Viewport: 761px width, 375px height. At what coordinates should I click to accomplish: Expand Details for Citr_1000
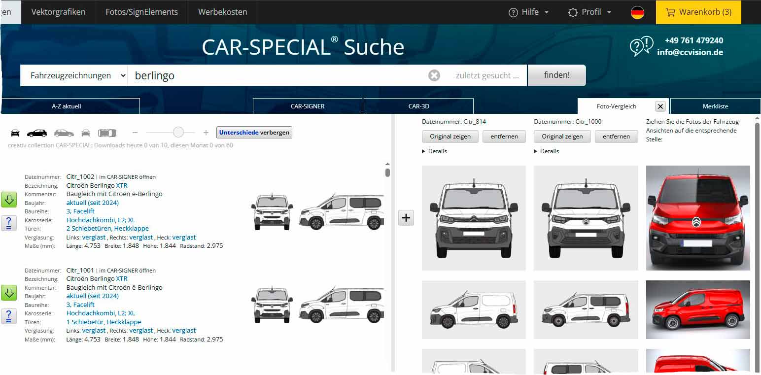[547, 151]
